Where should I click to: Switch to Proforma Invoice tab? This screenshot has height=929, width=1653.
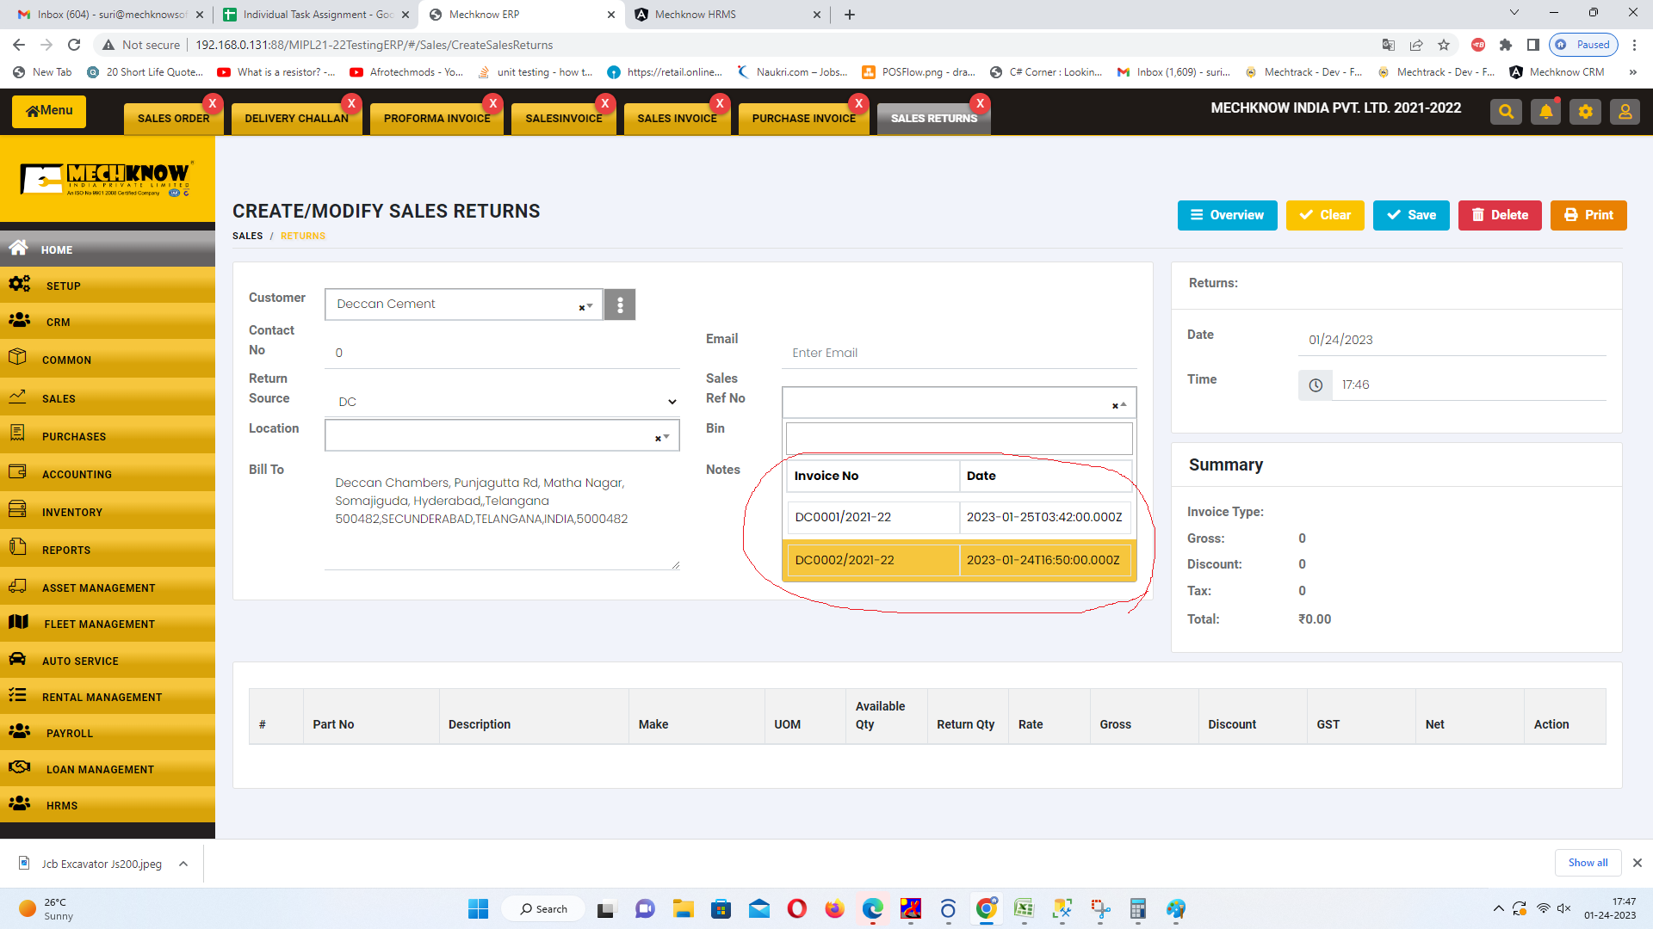pos(436,119)
